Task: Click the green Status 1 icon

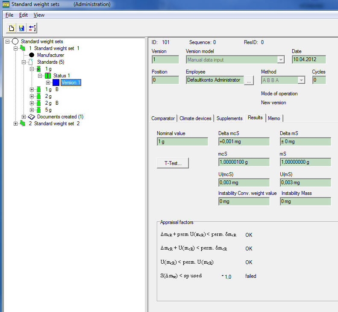Action: [x=48, y=76]
